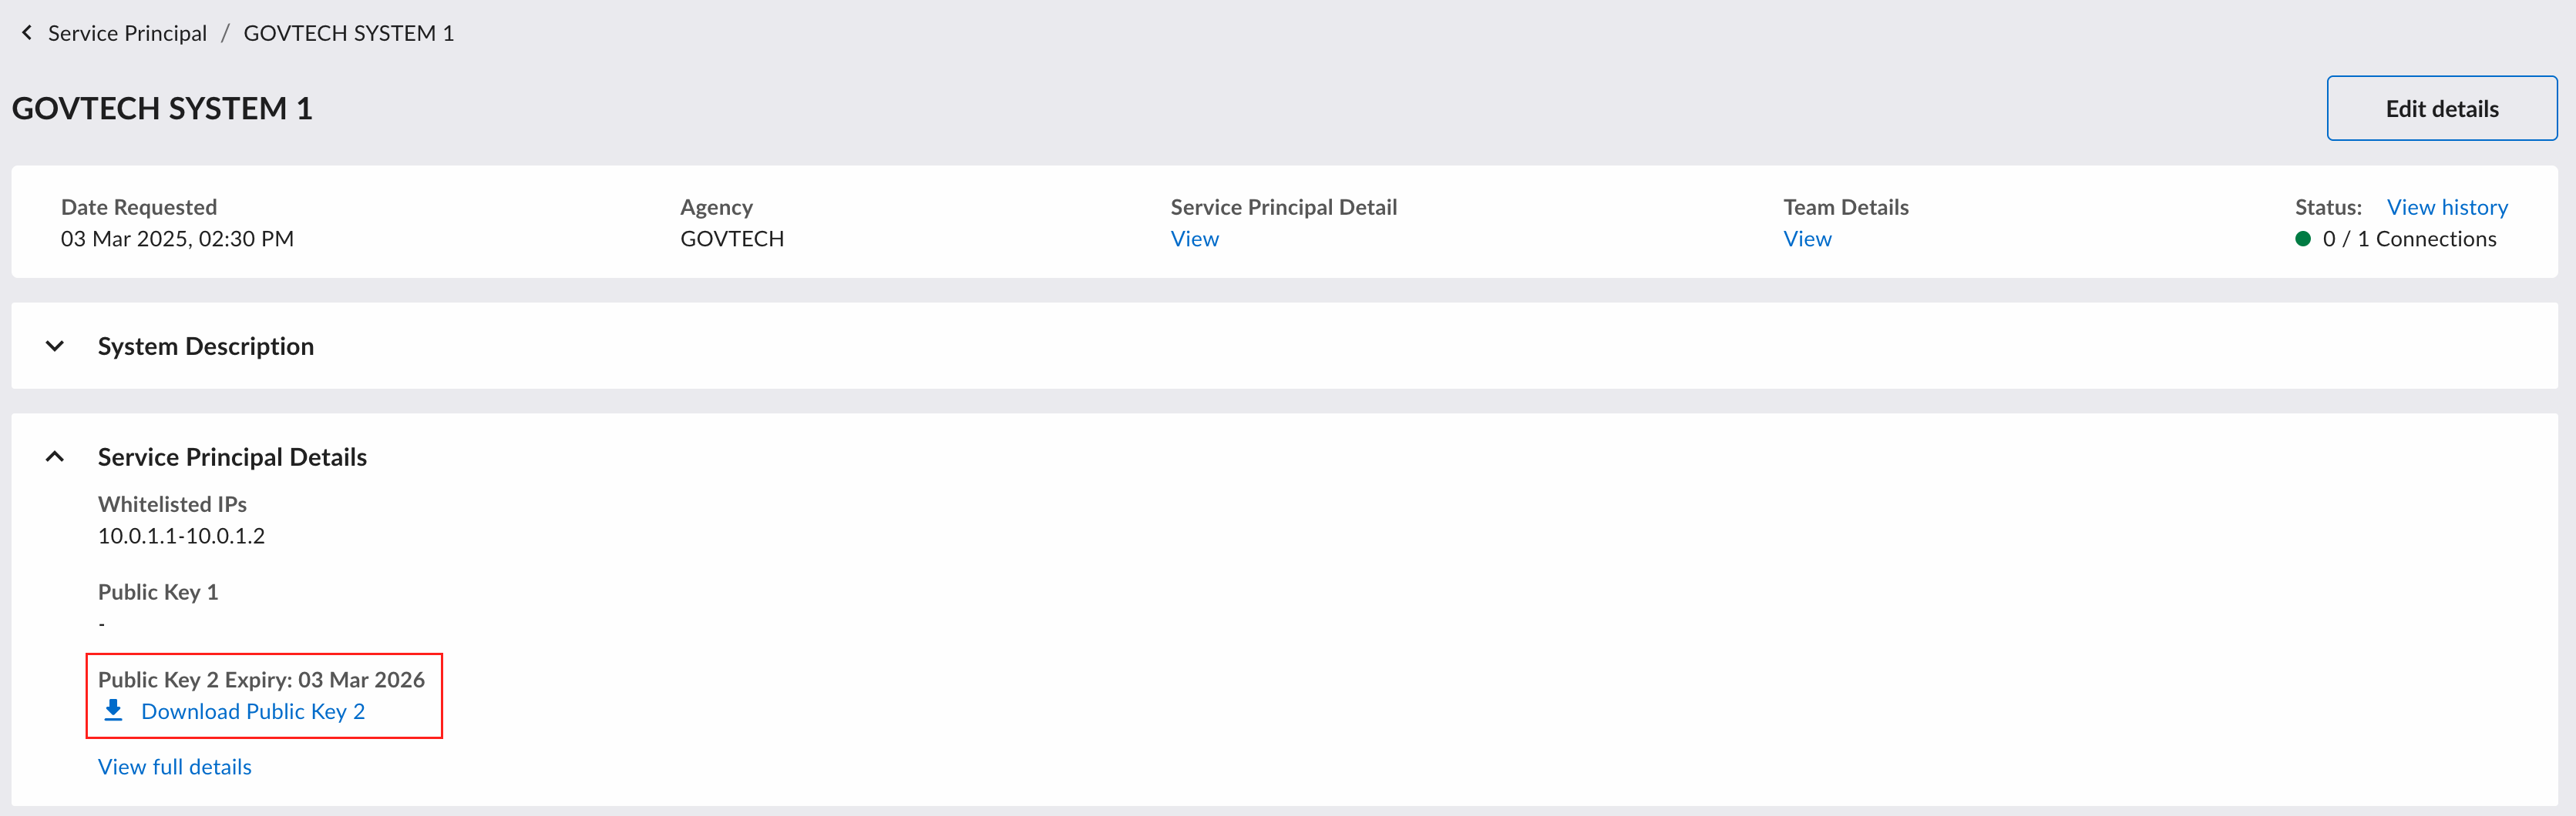
Task: Click the 0 / 1 Connections status text
Action: pyautogui.click(x=2409, y=239)
